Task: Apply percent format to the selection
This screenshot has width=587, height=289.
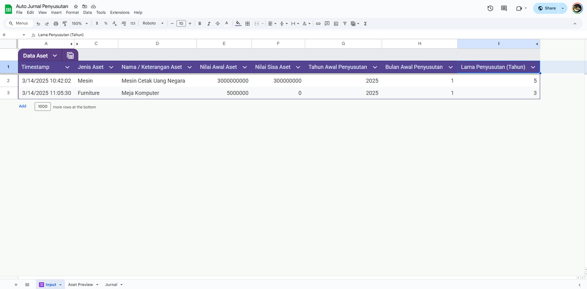Action: (x=106, y=23)
